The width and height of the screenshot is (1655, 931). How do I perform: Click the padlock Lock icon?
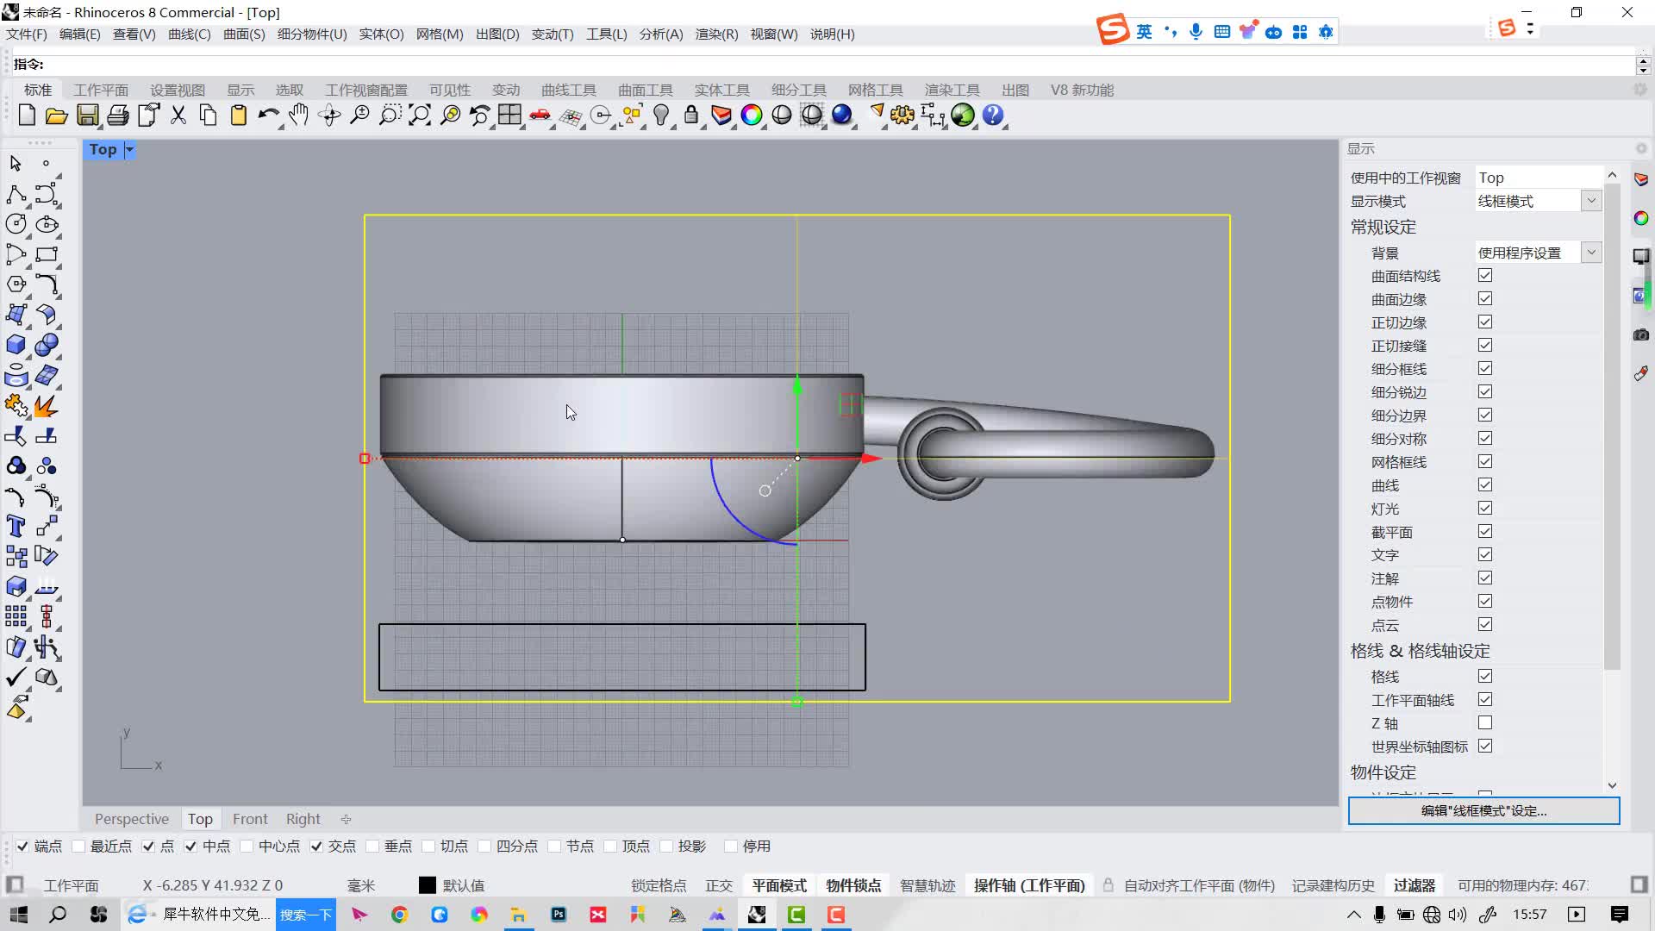tap(691, 116)
